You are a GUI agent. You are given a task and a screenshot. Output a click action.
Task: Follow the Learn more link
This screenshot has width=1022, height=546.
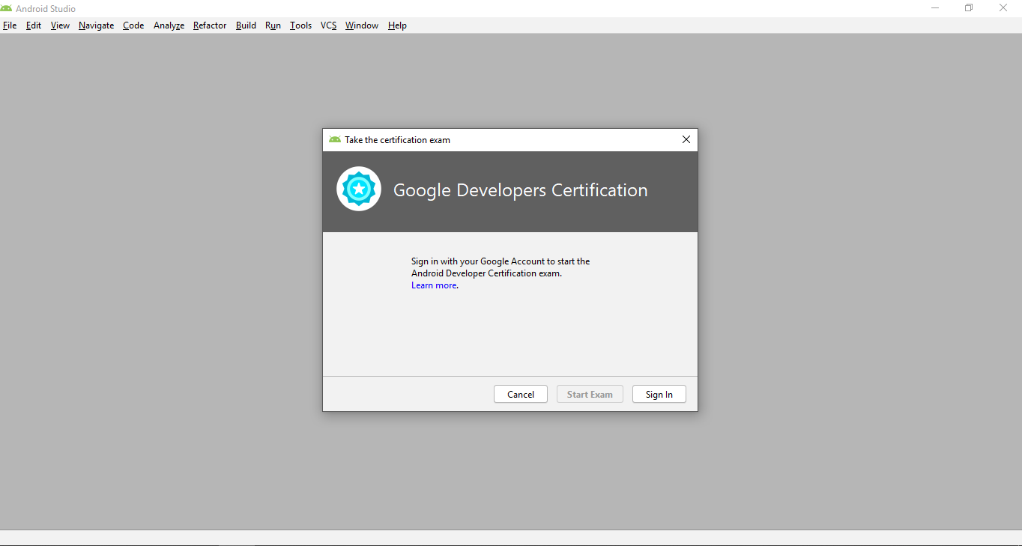click(434, 285)
